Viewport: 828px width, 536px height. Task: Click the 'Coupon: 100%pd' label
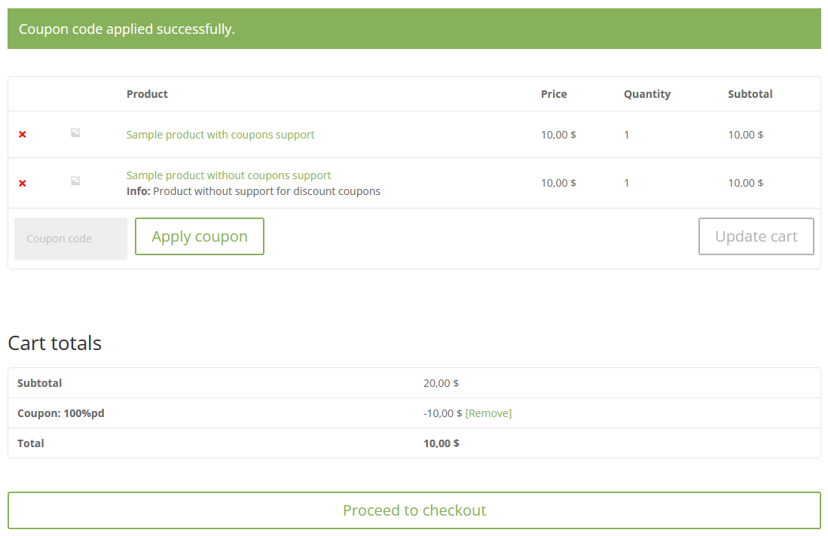click(61, 413)
